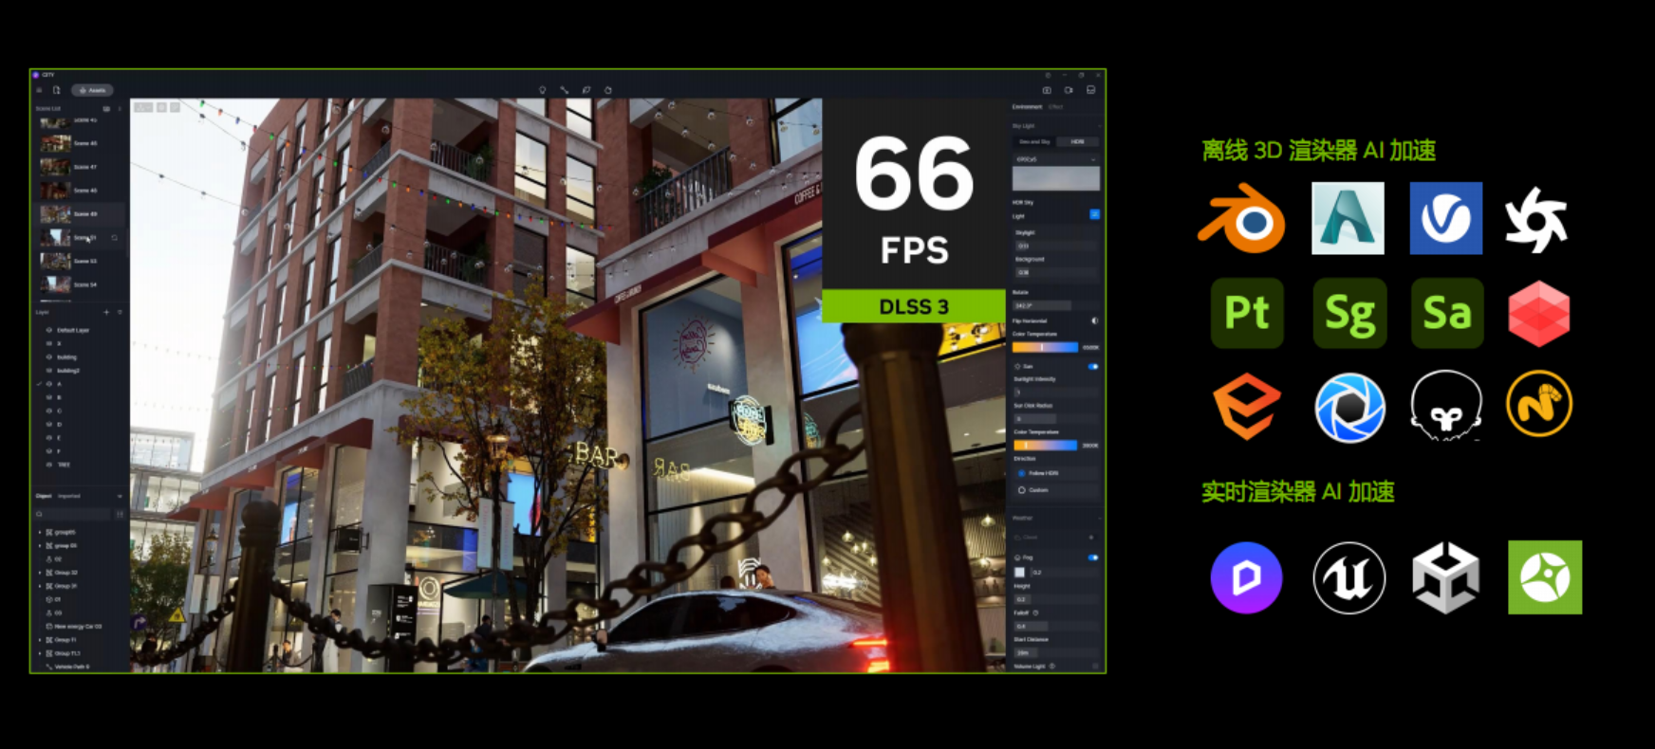Toggle the HDRI Sky Light checkbox

click(x=1094, y=214)
